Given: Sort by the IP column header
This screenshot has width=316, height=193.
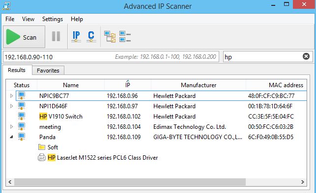Looking at the screenshot, I should click(128, 85).
